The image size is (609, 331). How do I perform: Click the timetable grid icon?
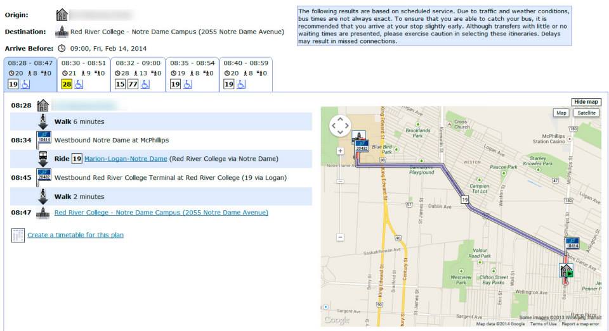(18, 235)
